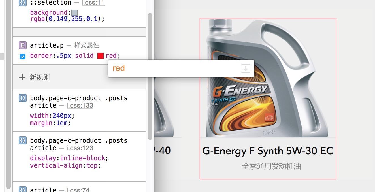Click the red color swatch in the border declaration
This screenshot has height=192, width=375.
click(x=100, y=56)
